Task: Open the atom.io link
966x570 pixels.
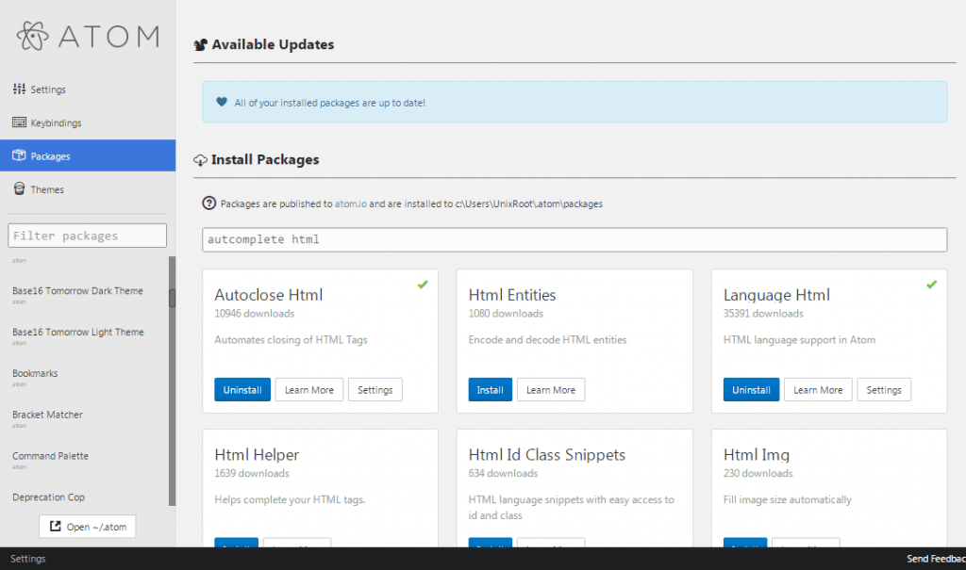Action: click(x=349, y=203)
